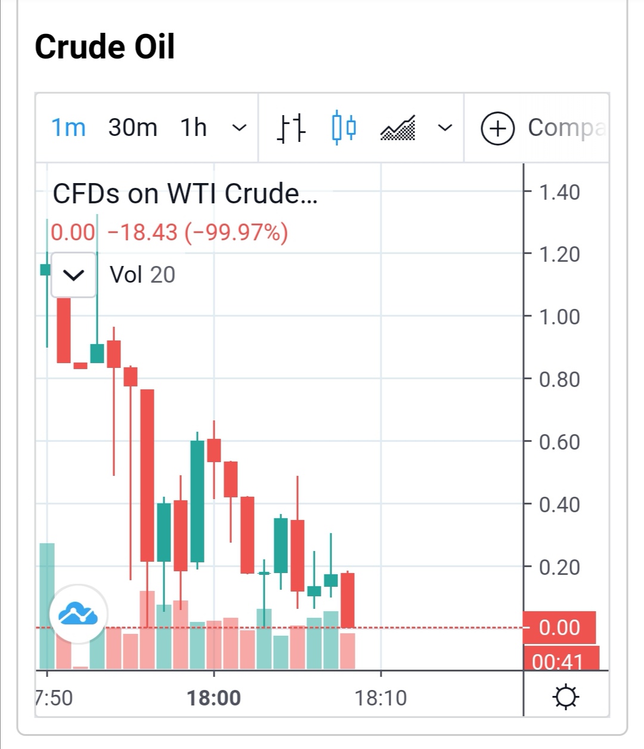The height and width of the screenshot is (749, 644).
Task: Select the candlestick chart style icon
Action: [x=343, y=128]
